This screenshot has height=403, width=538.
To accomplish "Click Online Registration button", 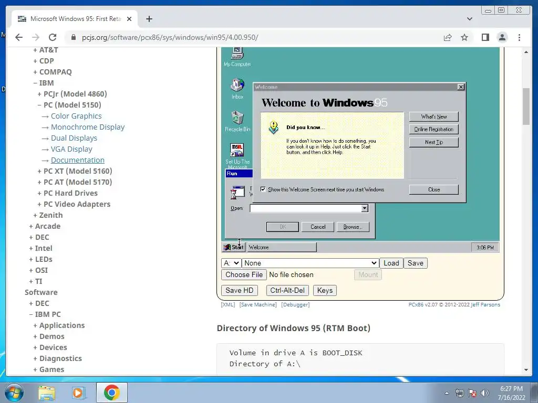I will coord(433,129).
